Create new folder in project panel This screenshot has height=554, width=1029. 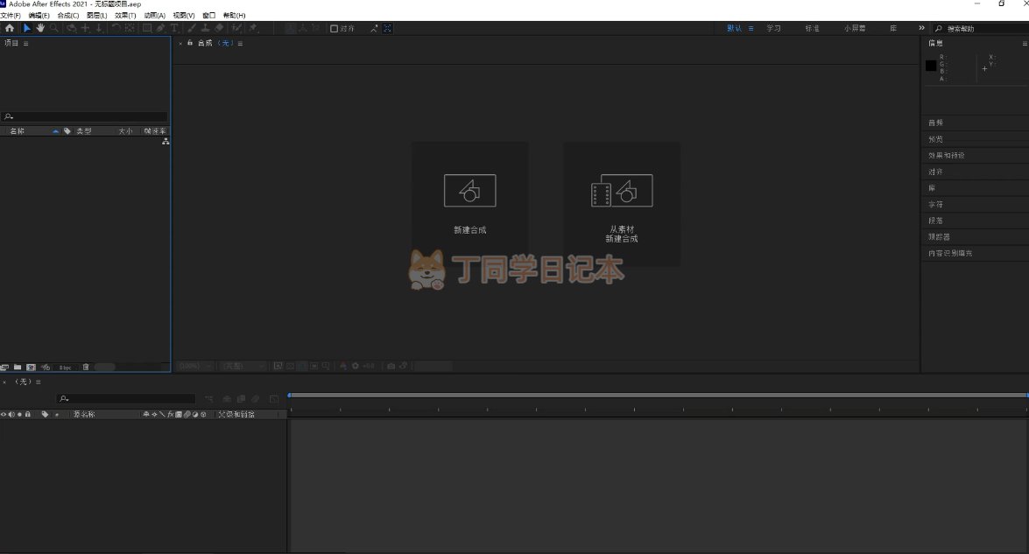point(18,368)
